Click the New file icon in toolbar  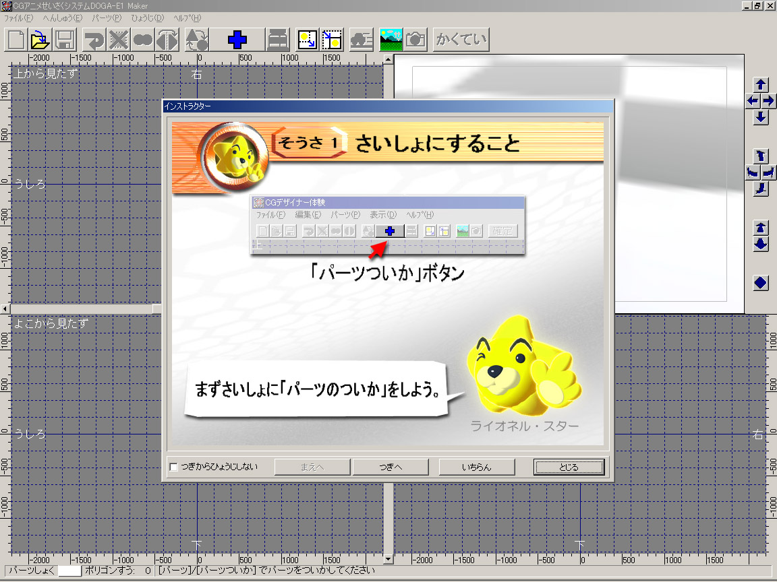point(18,39)
